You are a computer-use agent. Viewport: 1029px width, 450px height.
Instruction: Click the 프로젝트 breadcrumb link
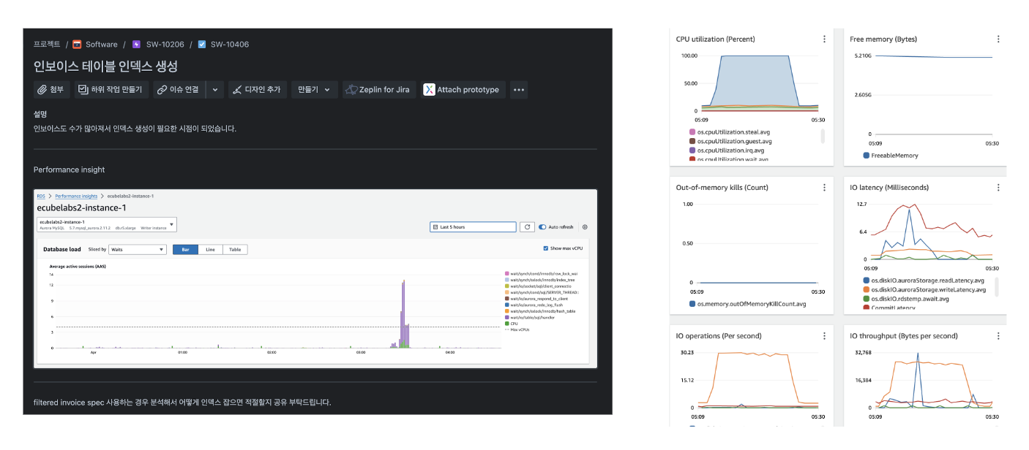pos(47,45)
